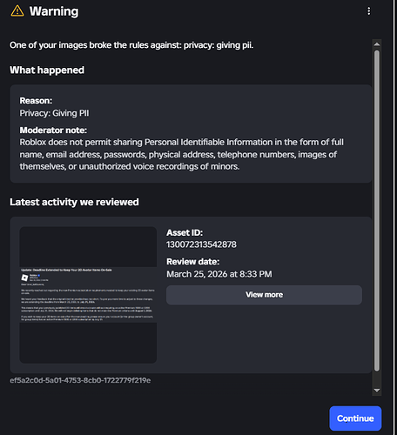
Task: Select the Asset ID number 130072313542878
Action: click(201, 244)
